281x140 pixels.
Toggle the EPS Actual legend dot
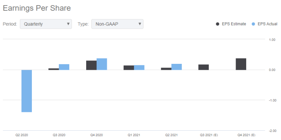coord(253,24)
